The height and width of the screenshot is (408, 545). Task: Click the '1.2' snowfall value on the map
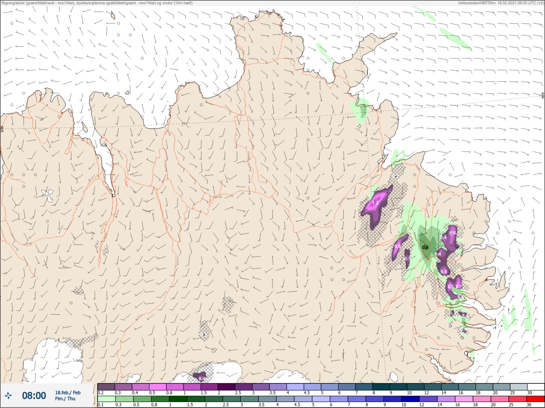tap(375, 203)
